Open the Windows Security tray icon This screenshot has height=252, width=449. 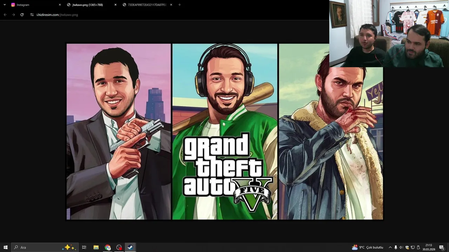click(407, 247)
